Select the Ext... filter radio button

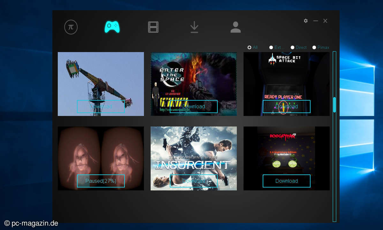tap(271, 47)
